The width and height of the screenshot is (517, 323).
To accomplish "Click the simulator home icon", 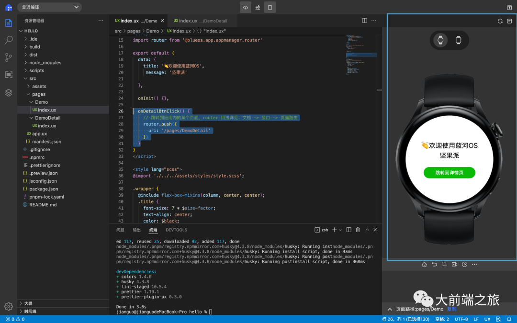I will [424, 265].
